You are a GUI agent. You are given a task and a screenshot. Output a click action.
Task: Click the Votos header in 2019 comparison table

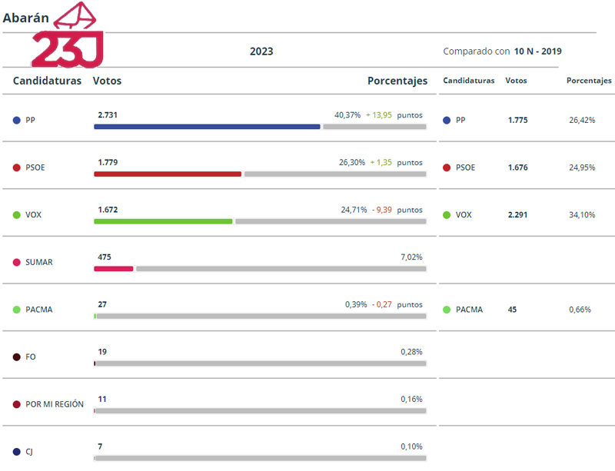click(516, 81)
